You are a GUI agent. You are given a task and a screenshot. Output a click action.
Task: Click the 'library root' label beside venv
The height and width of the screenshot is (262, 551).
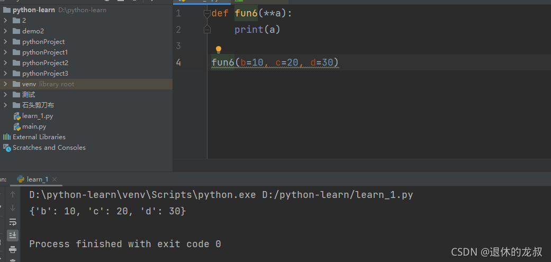click(57, 84)
